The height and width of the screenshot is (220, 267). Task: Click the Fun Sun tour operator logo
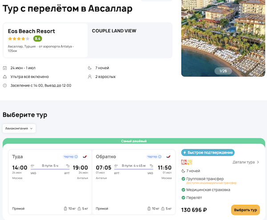click(186, 162)
